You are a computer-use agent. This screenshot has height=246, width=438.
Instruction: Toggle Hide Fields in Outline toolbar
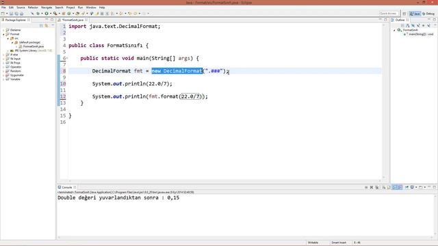point(413,25)
